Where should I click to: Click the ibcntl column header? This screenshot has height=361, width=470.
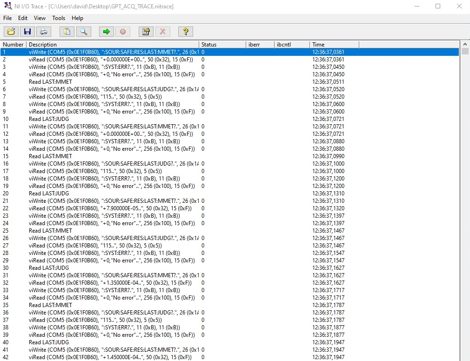[292, 44]
